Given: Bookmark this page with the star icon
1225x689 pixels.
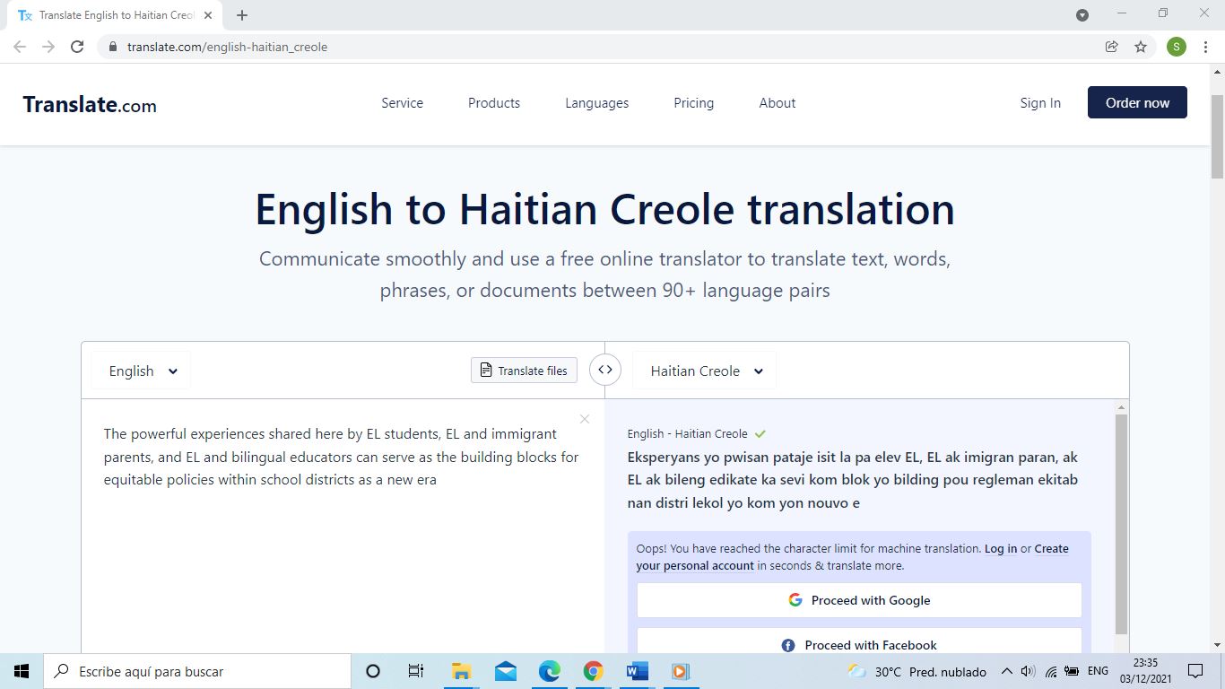Looking at the screenshot, I should pyautogui.click(x=1141, y=47).
